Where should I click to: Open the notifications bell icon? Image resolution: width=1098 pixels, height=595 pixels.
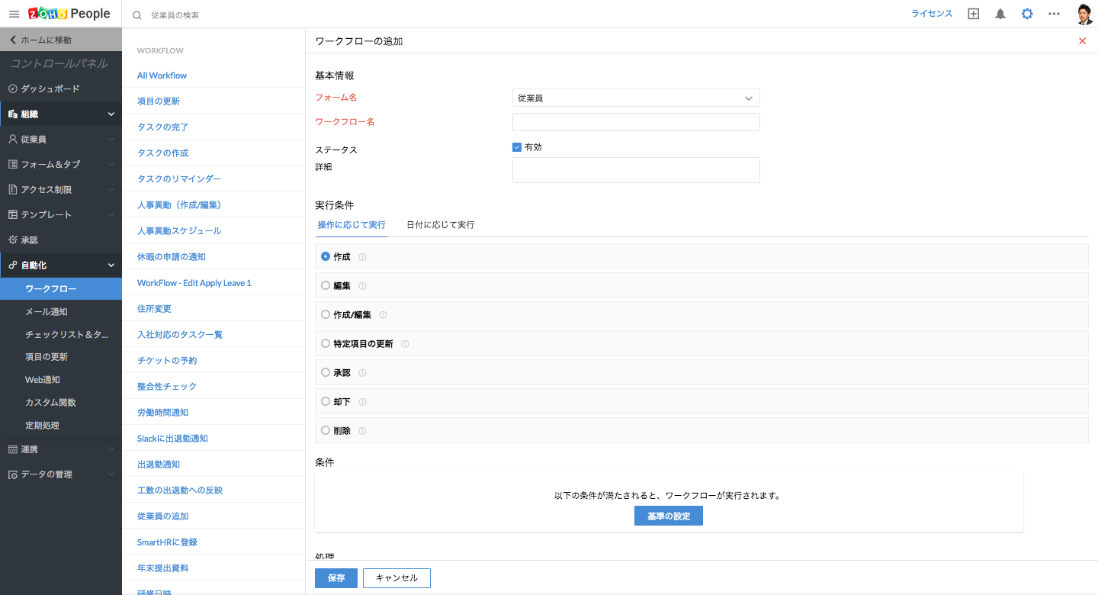(1000, 14)
